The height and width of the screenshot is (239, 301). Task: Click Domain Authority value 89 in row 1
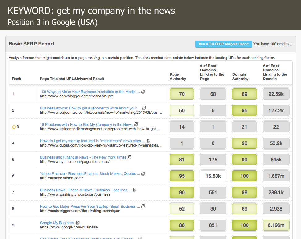tap(244, 94)
